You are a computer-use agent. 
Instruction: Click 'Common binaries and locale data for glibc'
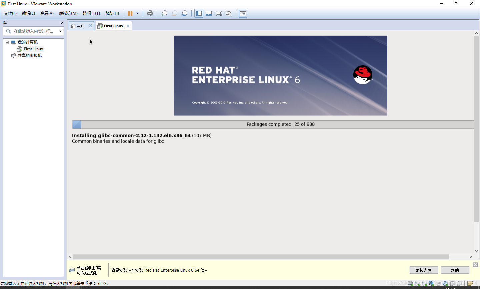tap(118, 141)
